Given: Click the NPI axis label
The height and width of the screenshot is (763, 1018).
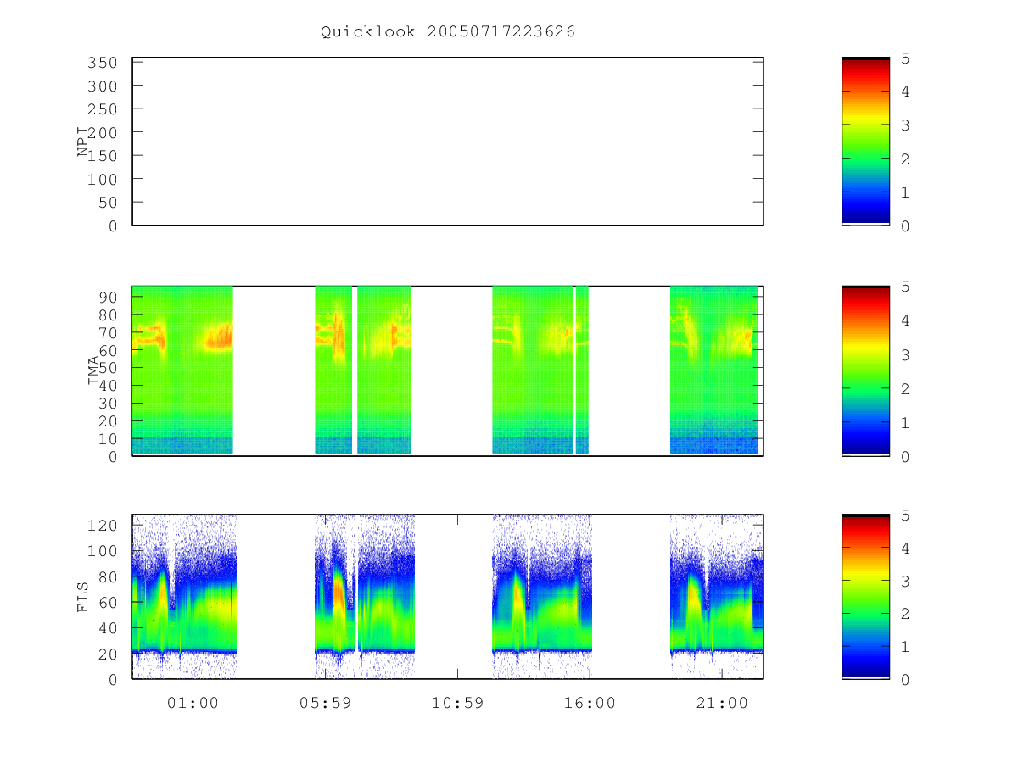Looking at the screenshot, I should pos(83,142).
